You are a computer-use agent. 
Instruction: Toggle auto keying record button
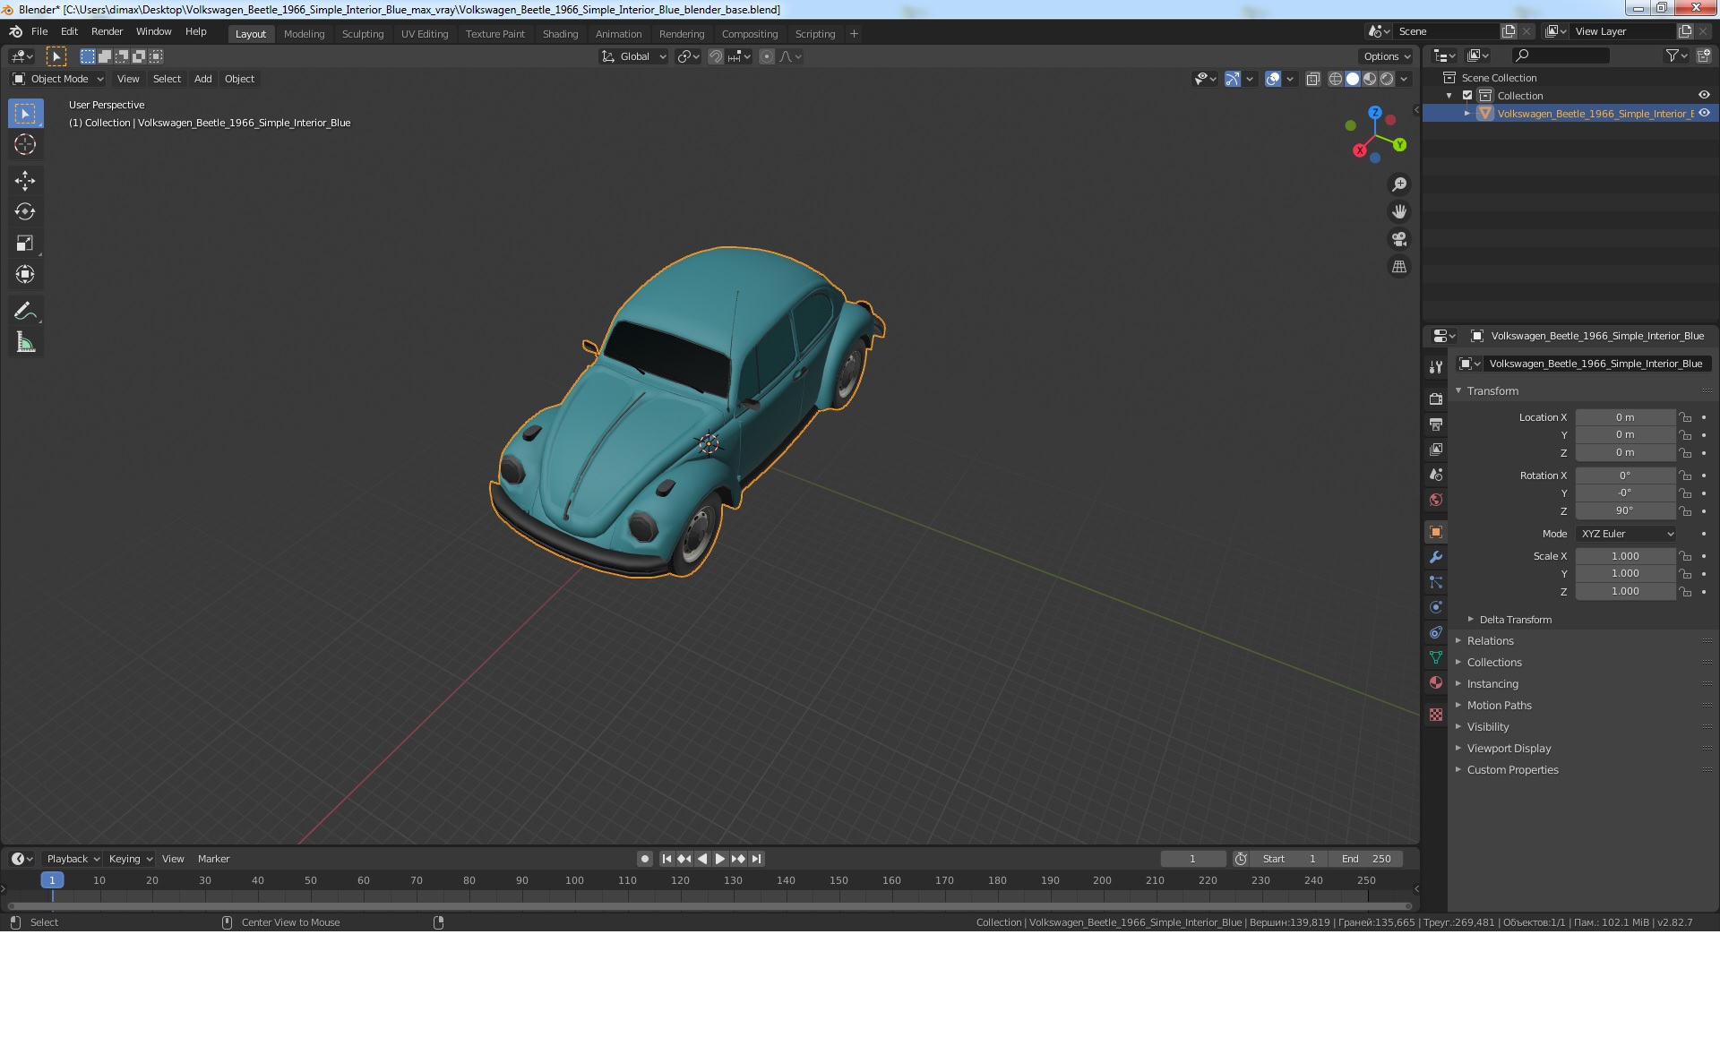645,859
